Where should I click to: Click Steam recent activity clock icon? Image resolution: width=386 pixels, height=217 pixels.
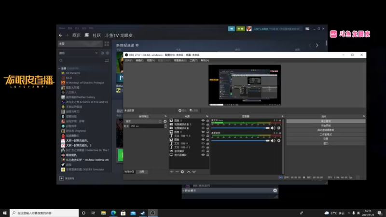pyautogui.click(x=102, y=53)
